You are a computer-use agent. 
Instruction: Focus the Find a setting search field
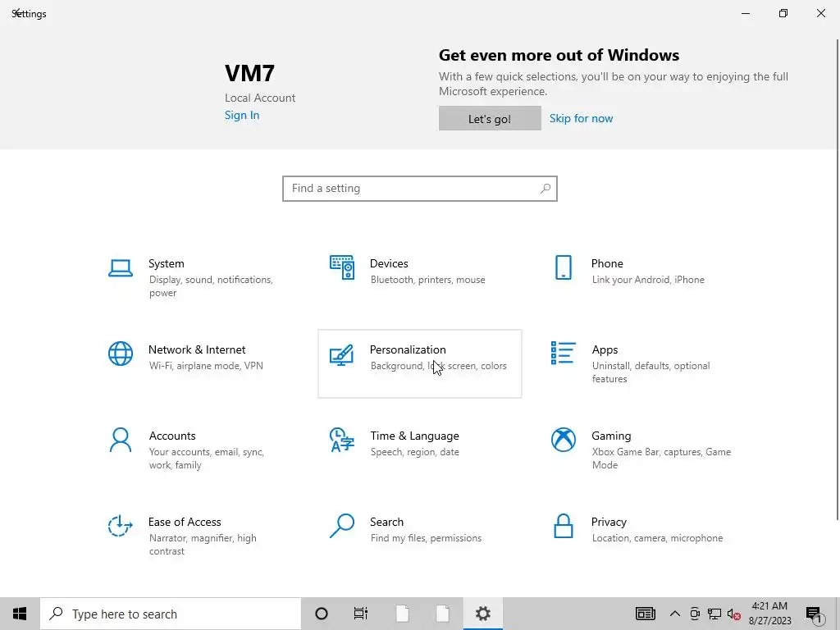tap(420, 189)
